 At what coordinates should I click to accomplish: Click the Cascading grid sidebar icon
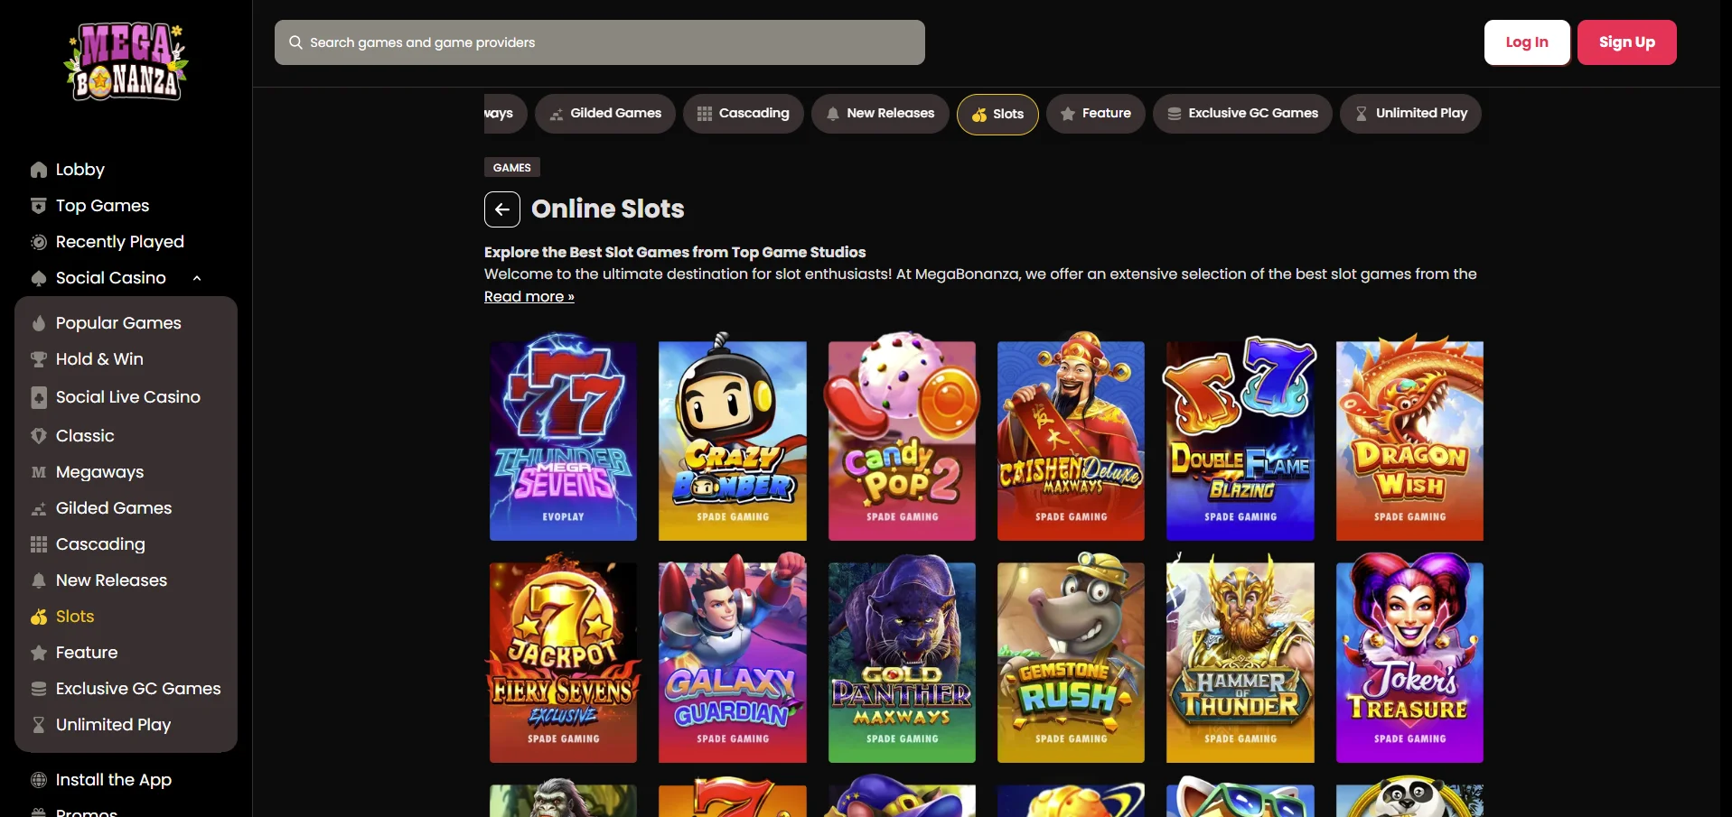pyautogui.click(x=38, y=544)
